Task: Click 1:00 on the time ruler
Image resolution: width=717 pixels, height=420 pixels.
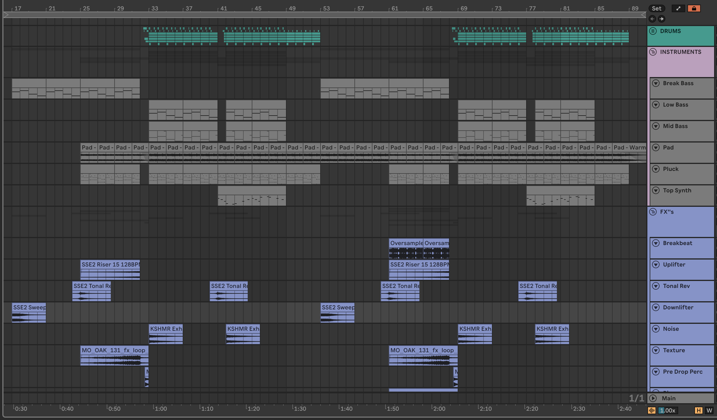Action: [x=161, y=409]
